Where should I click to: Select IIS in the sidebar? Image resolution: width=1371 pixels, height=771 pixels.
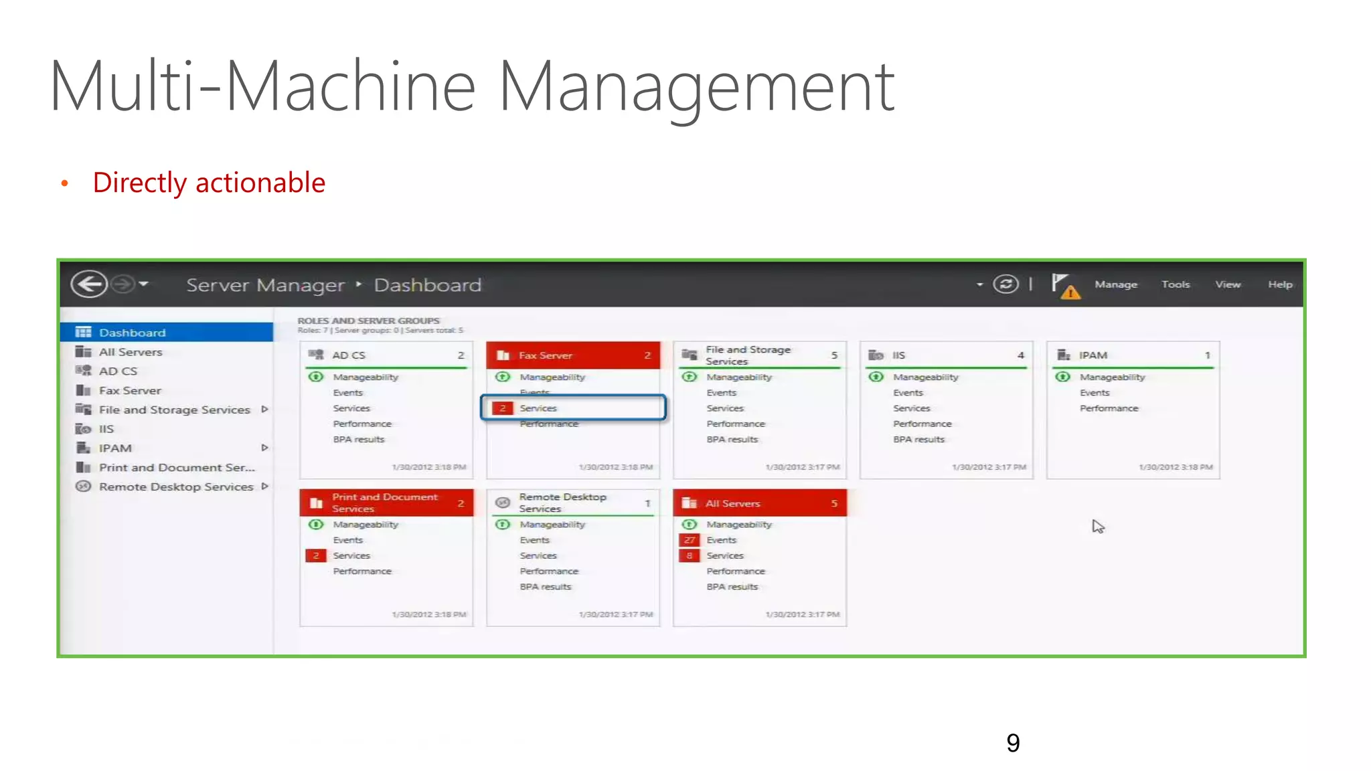(x=167, y=429)
